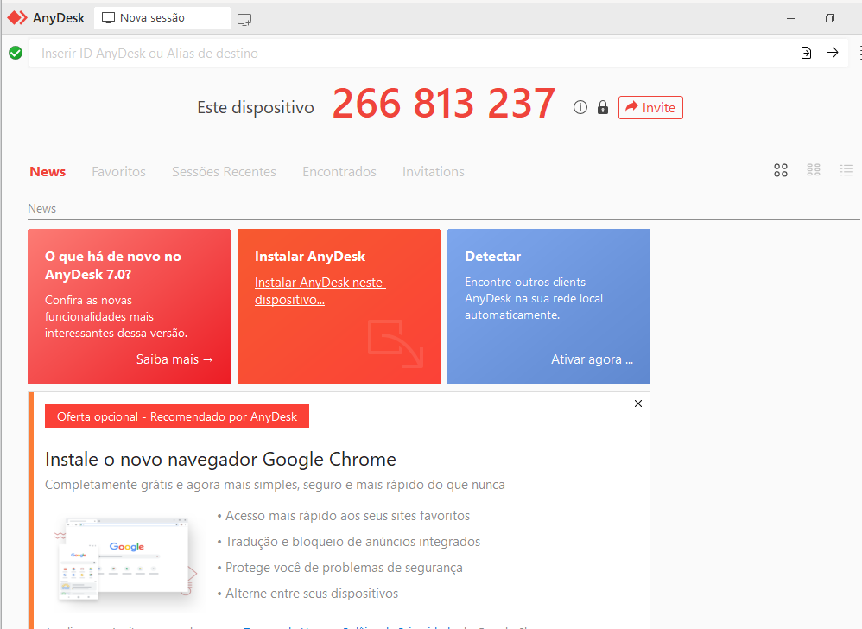
Task: Close the Google Chrome offer panel
Action: 638,403
